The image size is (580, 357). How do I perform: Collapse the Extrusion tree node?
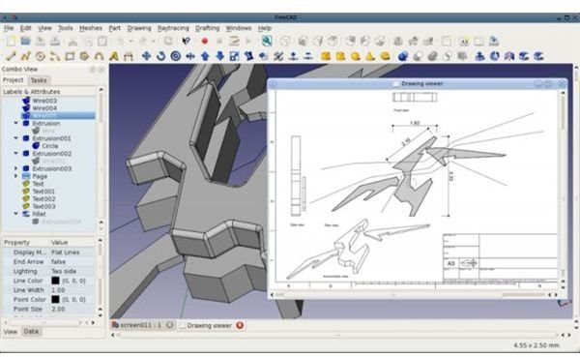15,123
